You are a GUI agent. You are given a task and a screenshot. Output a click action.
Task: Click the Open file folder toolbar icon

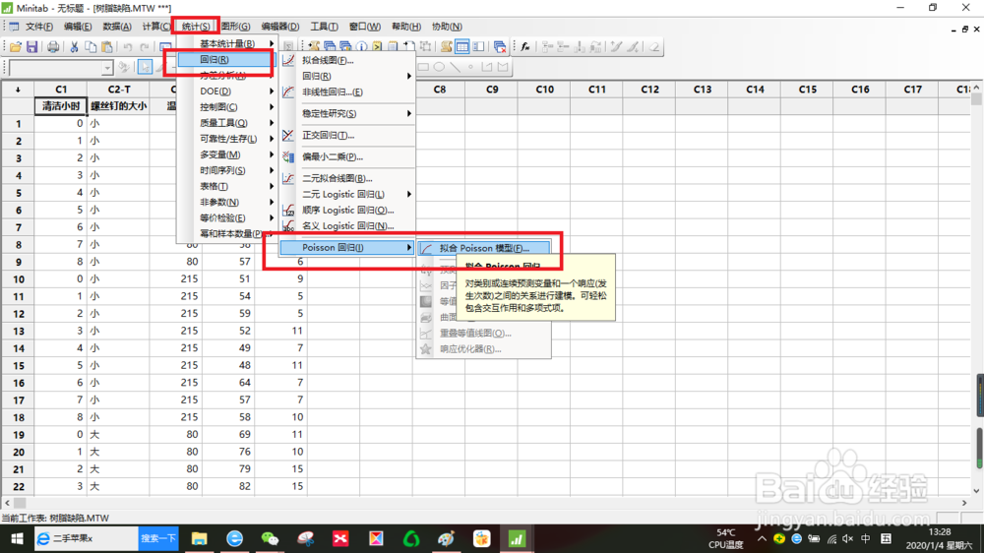(x=15, y=47)
